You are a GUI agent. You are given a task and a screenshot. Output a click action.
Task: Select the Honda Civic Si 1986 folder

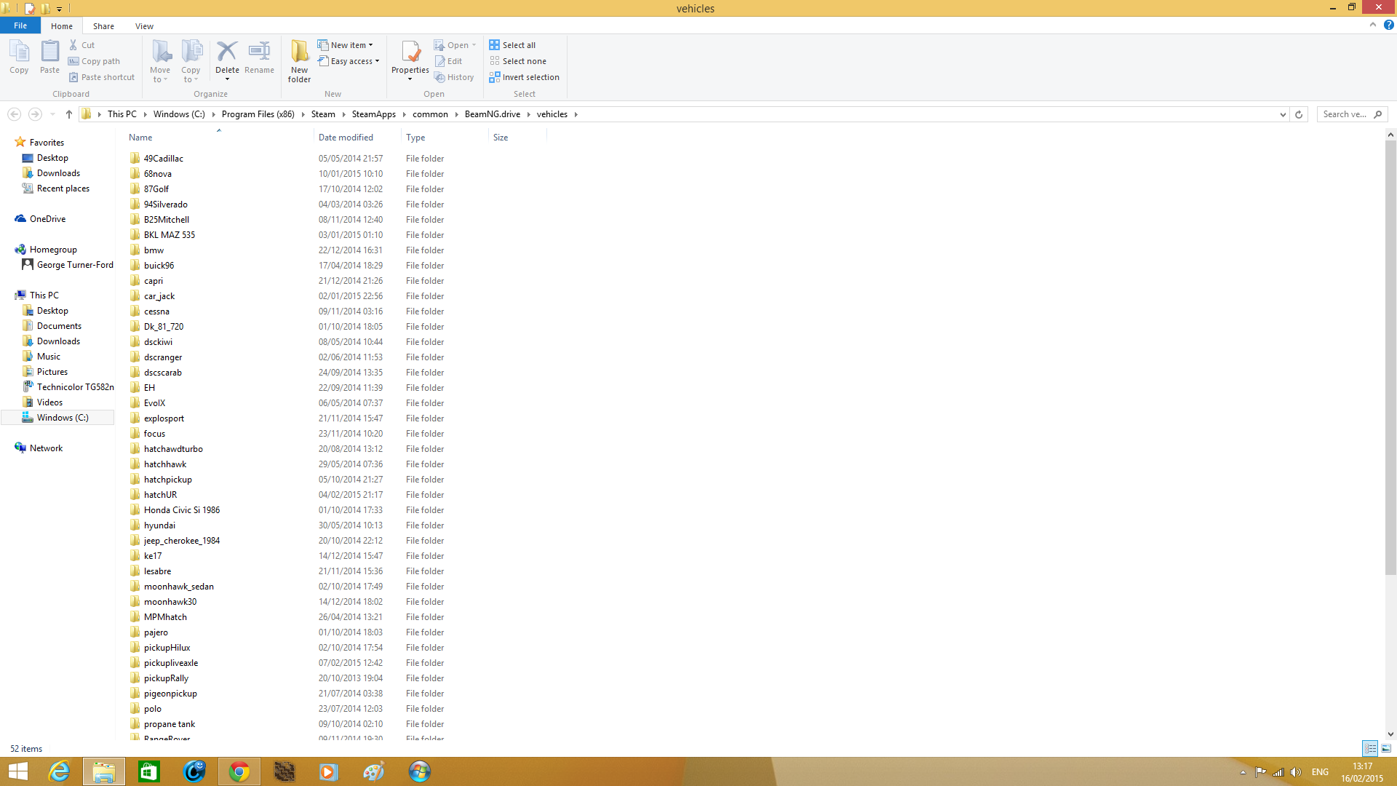tap(182, 510)
